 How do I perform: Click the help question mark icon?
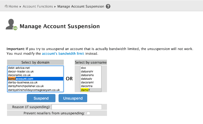pos(108,6)
